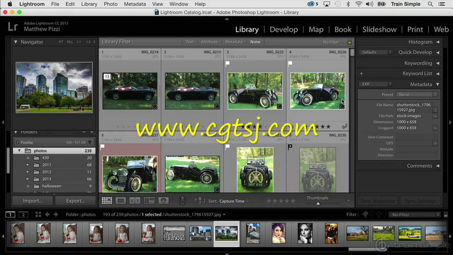Open the Metadata menu
The width and height of the screenshot is (453, 255).
[x=135, y=4]
